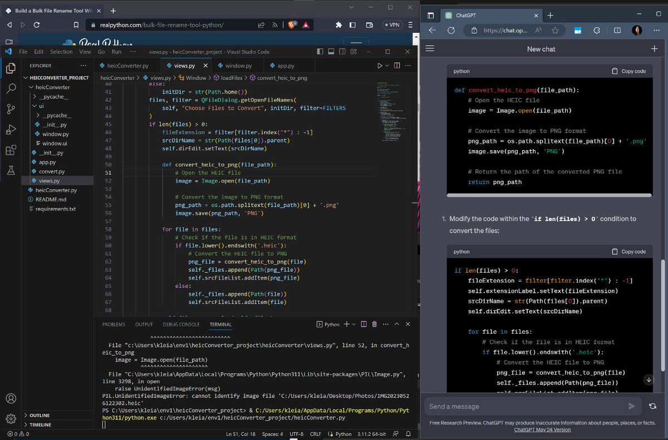This screenshot has height=440, width=668.
Task: Collapse the heicConverter folder in Explorer
Action: [31, 87]
